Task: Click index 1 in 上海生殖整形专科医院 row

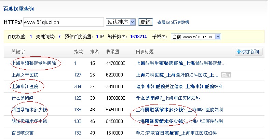Action: 75,63
